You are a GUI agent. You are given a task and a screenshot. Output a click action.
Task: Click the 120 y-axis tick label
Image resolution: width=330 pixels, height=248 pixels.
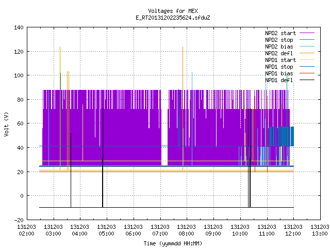[x=19, y=52]
